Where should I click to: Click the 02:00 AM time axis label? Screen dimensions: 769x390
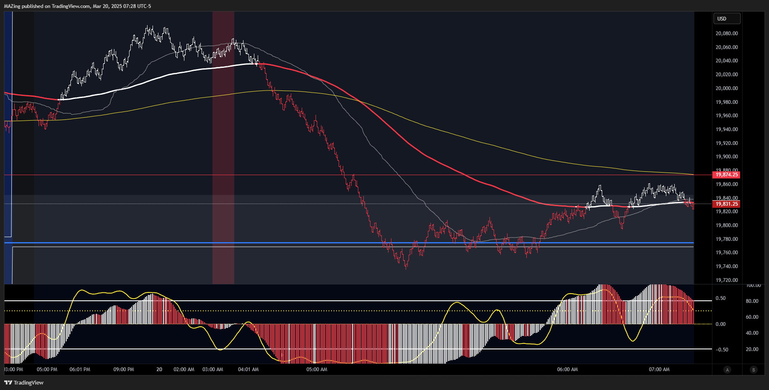tap(184, 369)
